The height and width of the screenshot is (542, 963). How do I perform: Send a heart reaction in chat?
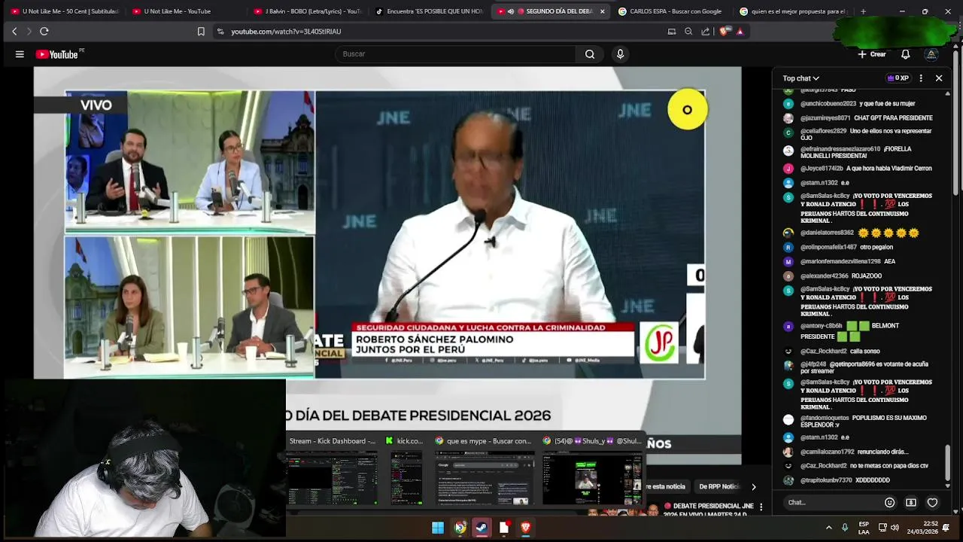point(933,503)
